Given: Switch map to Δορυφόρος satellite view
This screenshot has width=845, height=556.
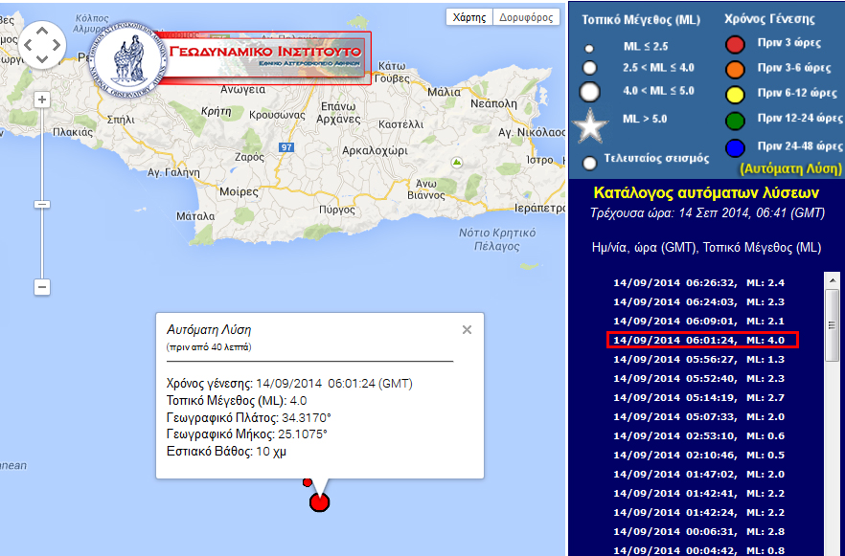Looking at the screenshot, I should coord(526,17).
